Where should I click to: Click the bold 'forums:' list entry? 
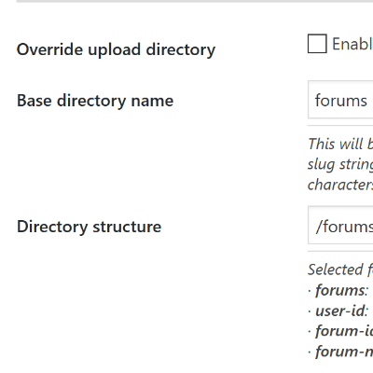[341, 290]
